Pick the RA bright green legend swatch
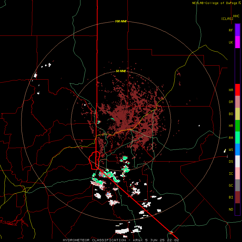This screenshot has width=242, height=242. (237, 138)
